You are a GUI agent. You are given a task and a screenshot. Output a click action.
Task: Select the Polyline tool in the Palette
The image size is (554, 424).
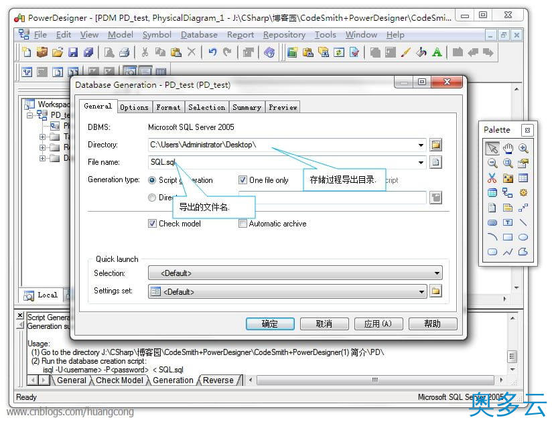point(508,252)
